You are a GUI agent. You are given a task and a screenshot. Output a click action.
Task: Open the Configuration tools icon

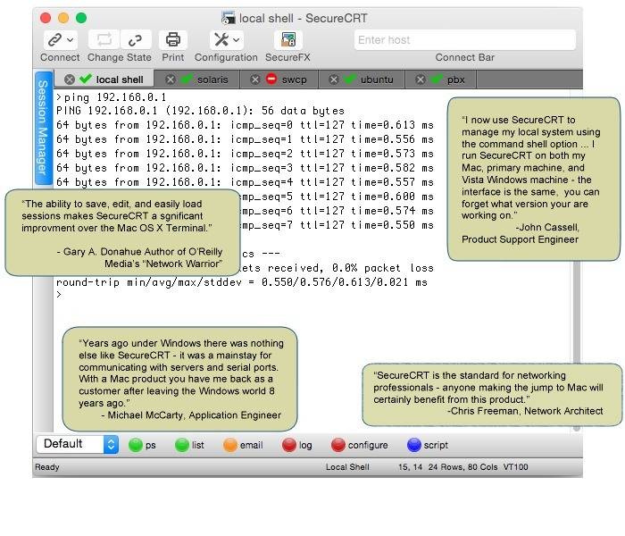pos(221,39)
